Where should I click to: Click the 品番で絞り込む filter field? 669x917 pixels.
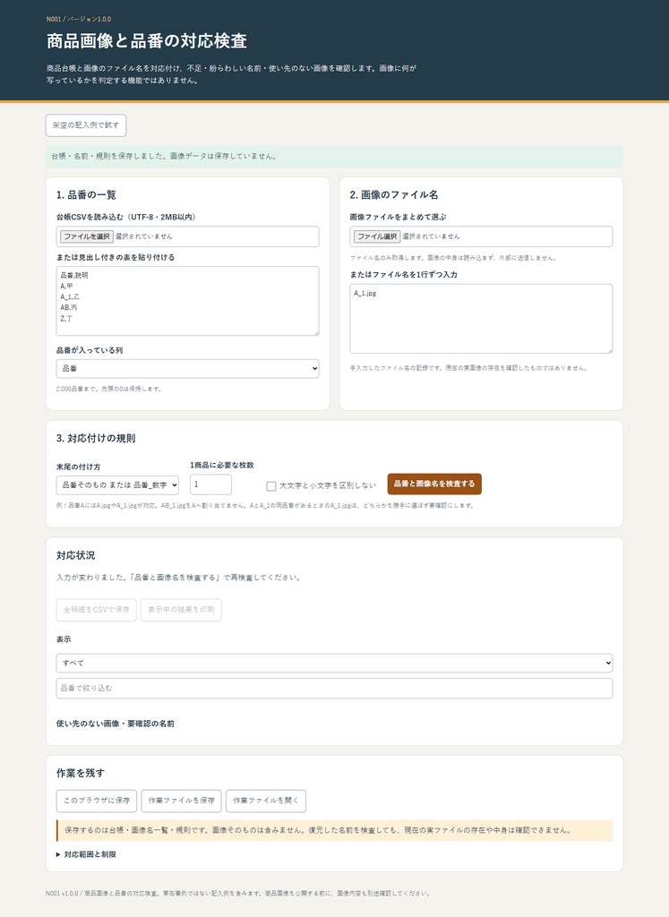pyautogui.click(x=335, y=689)
